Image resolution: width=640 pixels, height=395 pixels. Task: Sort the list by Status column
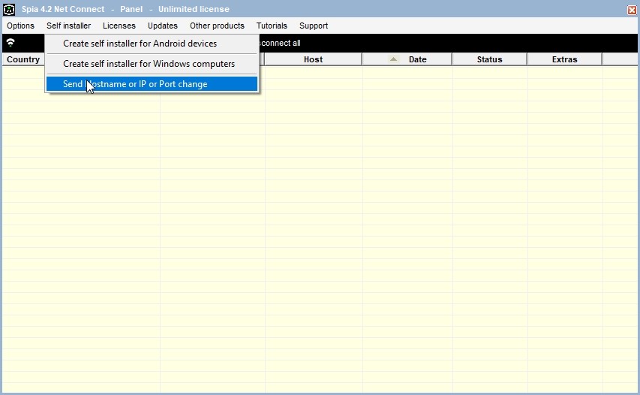(x=489, y=59)
